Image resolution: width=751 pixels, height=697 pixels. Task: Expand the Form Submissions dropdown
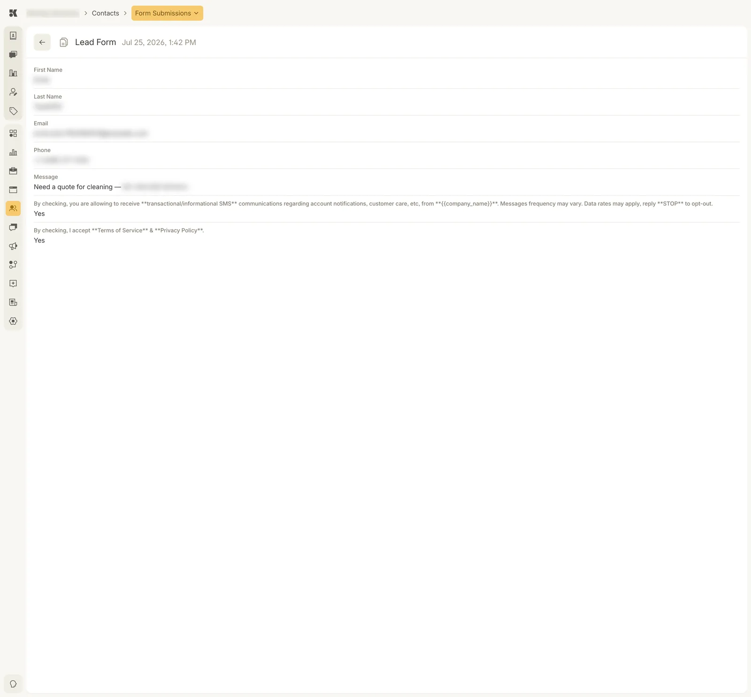[x=167, y=13]
